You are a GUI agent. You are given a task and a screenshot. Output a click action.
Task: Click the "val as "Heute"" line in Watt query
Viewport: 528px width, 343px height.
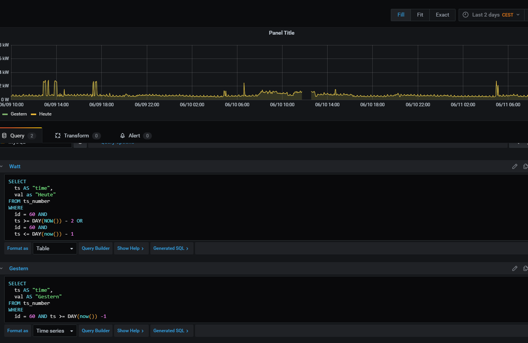click(x=35, y=194)
